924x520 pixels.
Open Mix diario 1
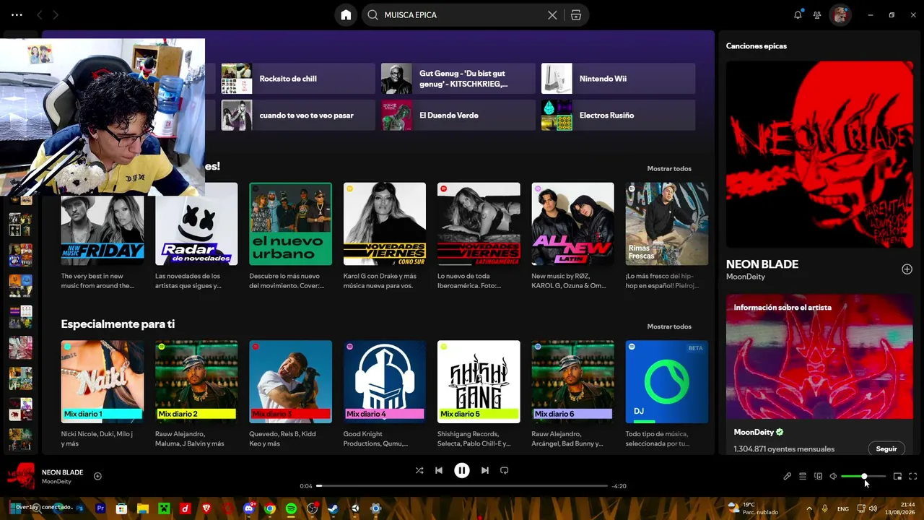point(103,382)
